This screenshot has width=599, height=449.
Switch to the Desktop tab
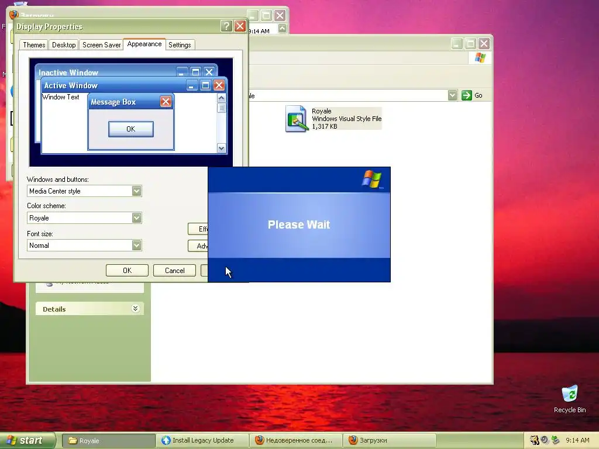pyautogui.click(x=64, y=45)
